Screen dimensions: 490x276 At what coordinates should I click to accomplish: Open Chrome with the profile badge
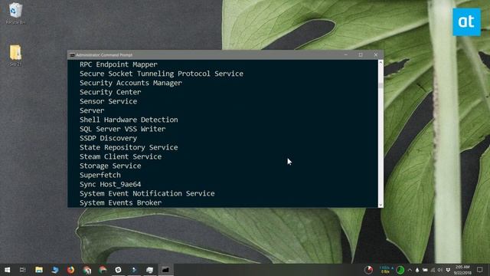click(87, 270)
